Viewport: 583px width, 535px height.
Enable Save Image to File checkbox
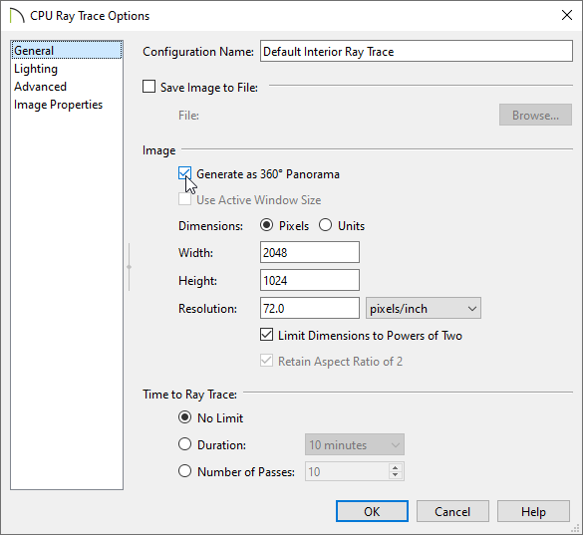pyautogui.click(x=148, y=87)
